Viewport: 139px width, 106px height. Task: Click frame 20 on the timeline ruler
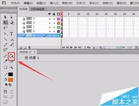coord(97,14)
